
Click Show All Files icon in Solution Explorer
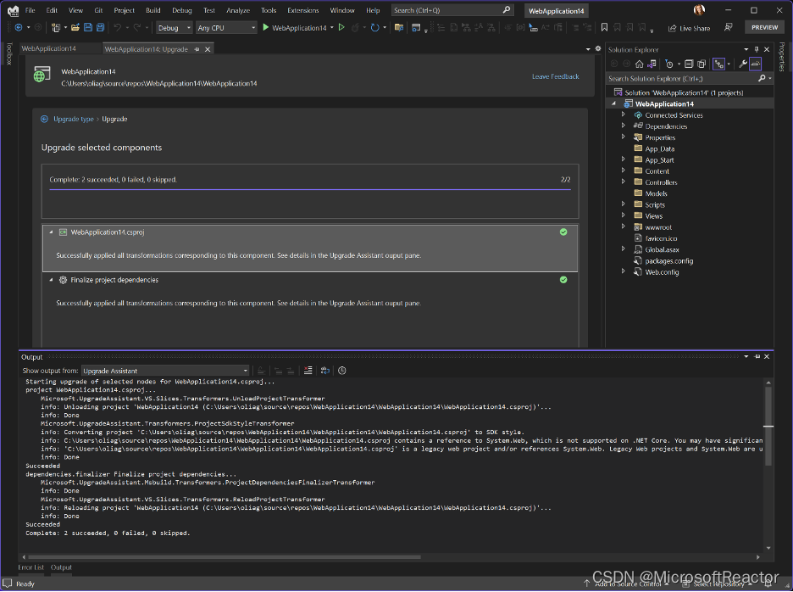(701, 64)
